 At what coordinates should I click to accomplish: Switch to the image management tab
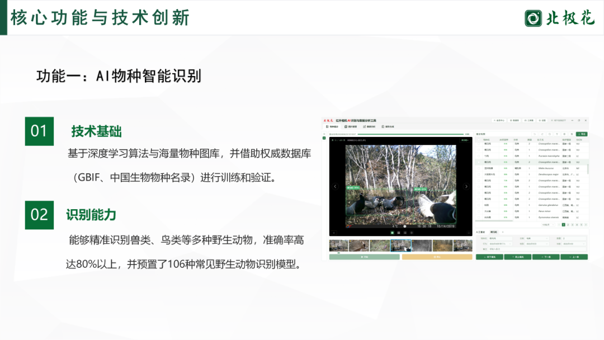click(x=351, y=127)
